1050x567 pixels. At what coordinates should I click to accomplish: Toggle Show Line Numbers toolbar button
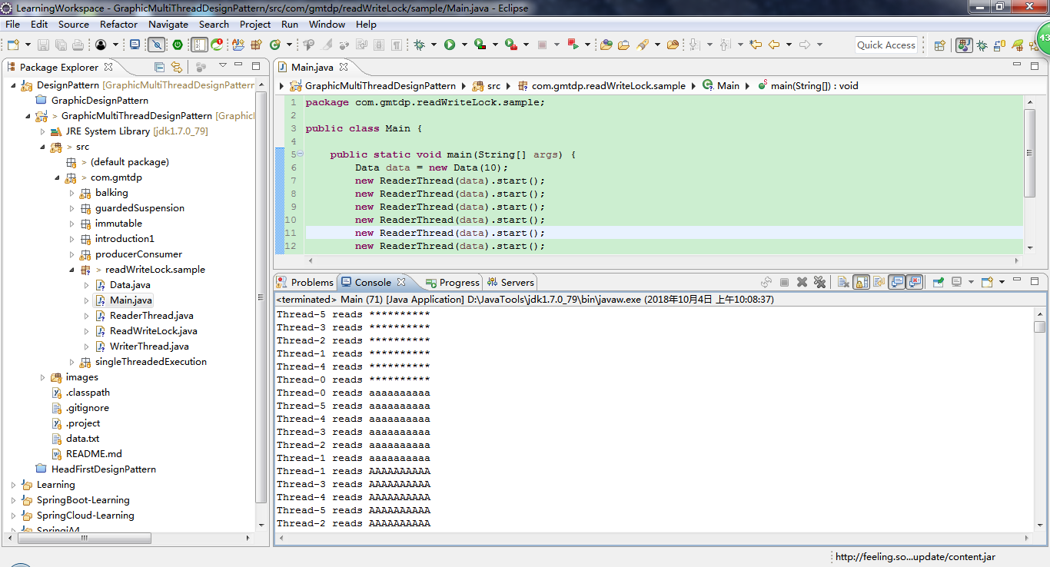click(199, 45)
